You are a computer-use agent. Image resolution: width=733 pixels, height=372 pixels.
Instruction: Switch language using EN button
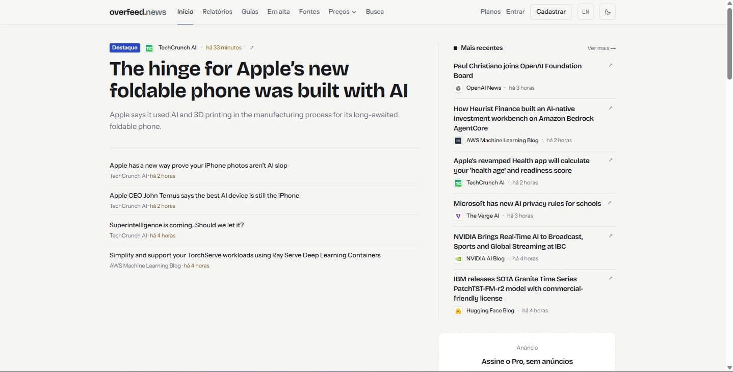click(586, 12)
